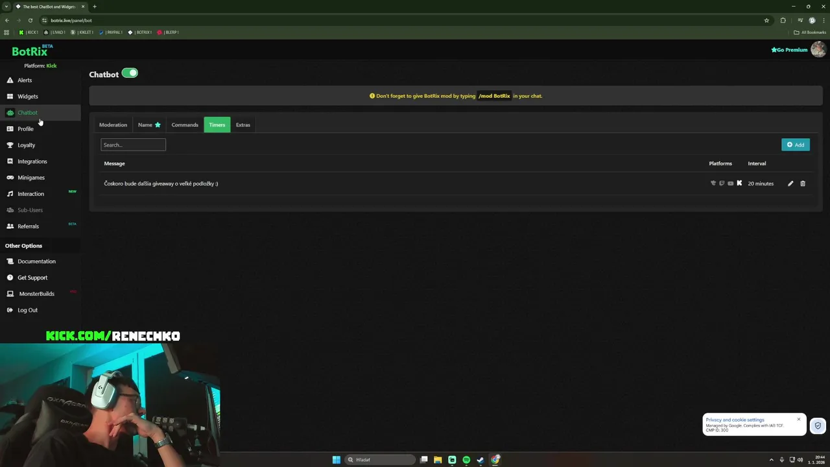Open All Bookmarks folder
Viewport: 830px width, 467px height.
click(810, 32)
